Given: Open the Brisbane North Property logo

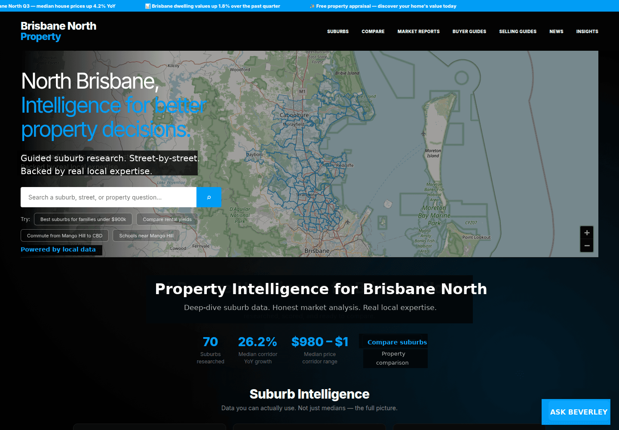Looking at the screenshot, I should [x=58, y=31].
